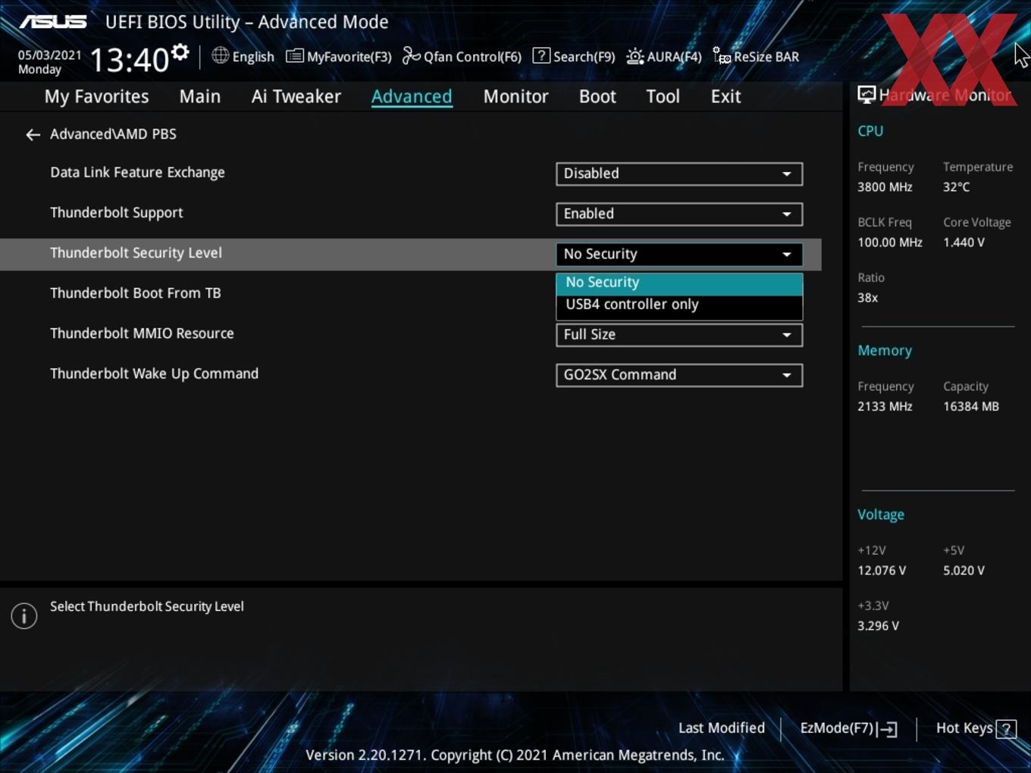The width and height of the screenshot is (1031, 773).
Task: Select Thunderbolt Support label
Action: 117,213
